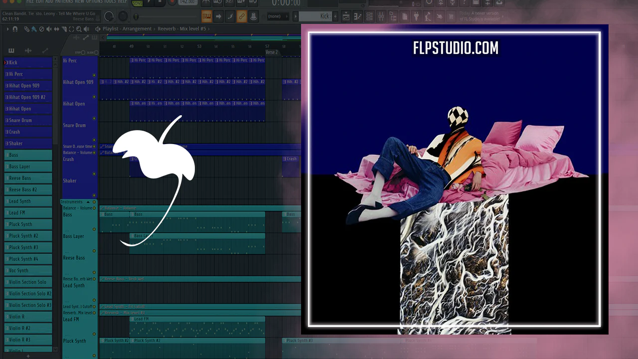Select the Slice tool in playlist toolbar
This screenshot has width=638, height=359.
coord(64,29)
